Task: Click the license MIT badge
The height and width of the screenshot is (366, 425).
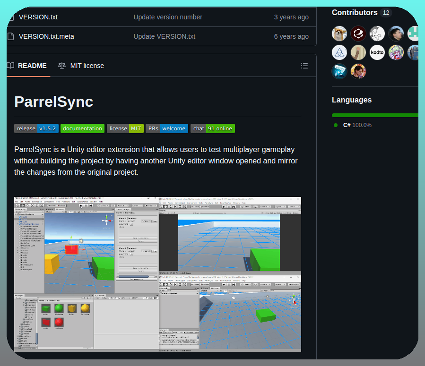Action: click(x=125, y=128)
